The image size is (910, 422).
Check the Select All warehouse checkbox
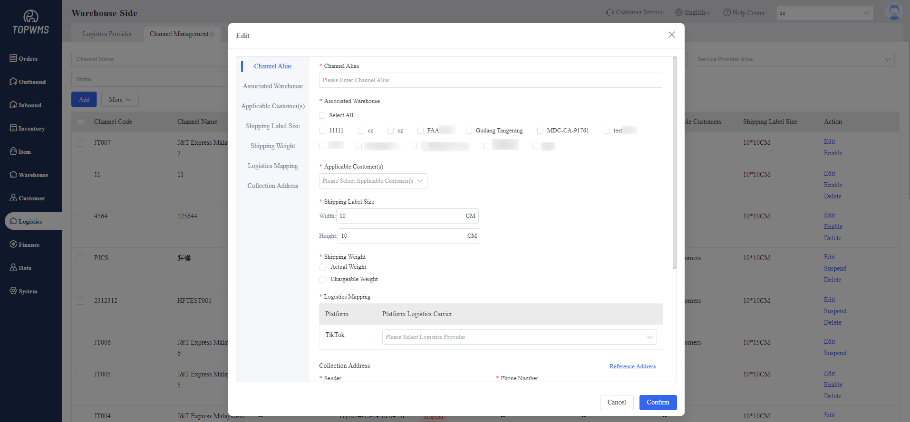322,115
